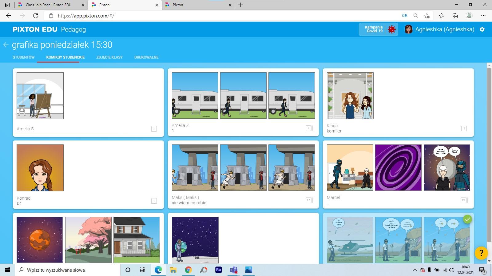Open the Kampania Covid-19 banner
This screenshot has height=276, width=492.
point(379,29)
